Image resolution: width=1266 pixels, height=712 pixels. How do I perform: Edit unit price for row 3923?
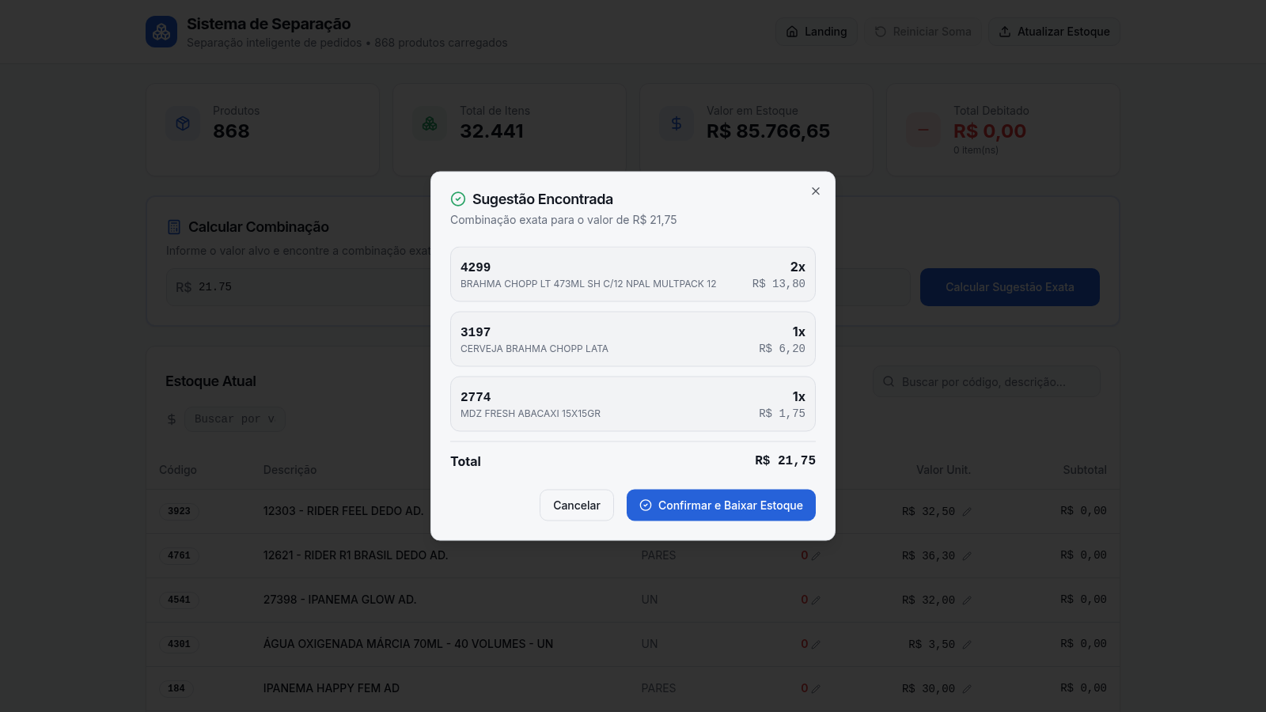pyautogui.click(x=967, y=512)
